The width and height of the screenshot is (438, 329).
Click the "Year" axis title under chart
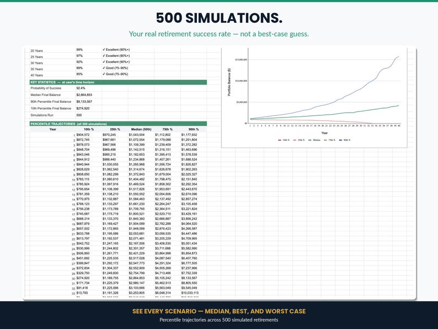(324, 133)
